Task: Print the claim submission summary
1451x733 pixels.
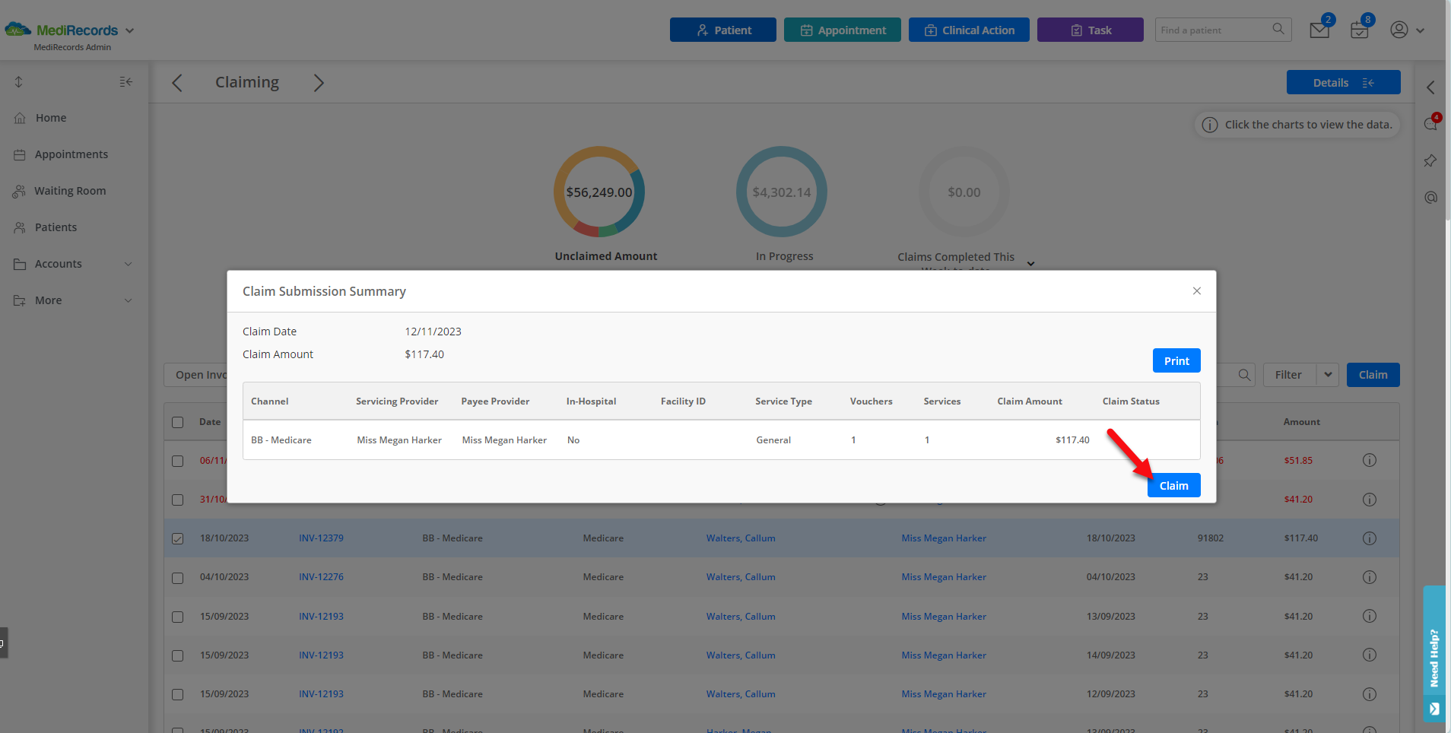Action: click(x=1176, y=360)
